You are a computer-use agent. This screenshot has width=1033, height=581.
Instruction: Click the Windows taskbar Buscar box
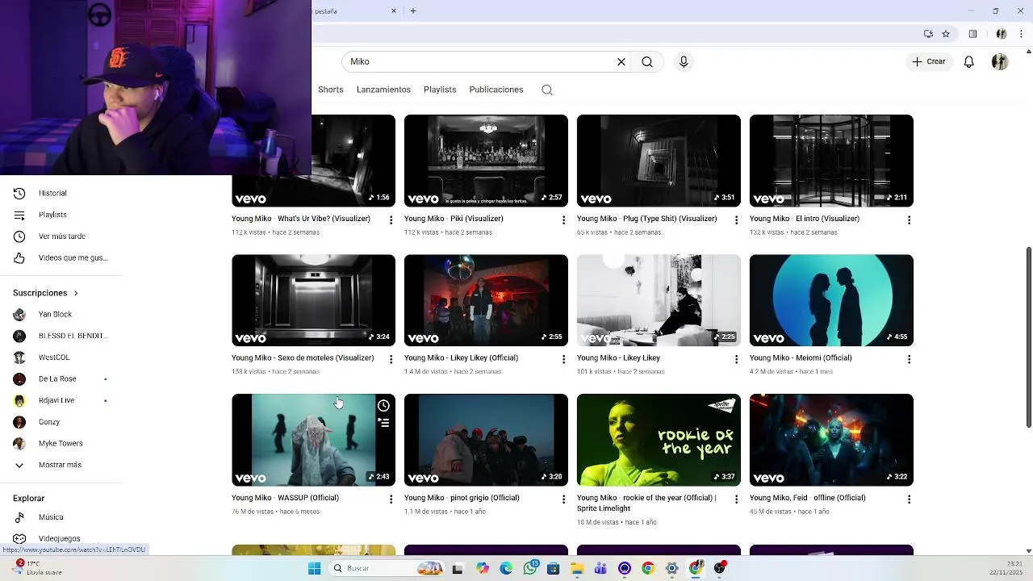387,568
